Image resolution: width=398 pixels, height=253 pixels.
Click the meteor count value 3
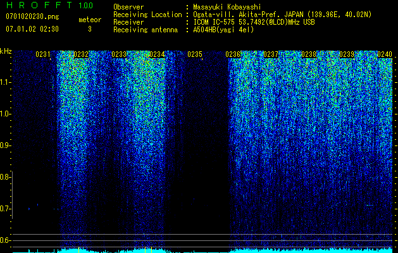pyautogui.click(x=90, y=29)
